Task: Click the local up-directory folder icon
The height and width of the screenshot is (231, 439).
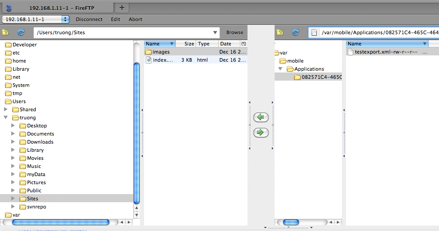Action: click(5, 32)
